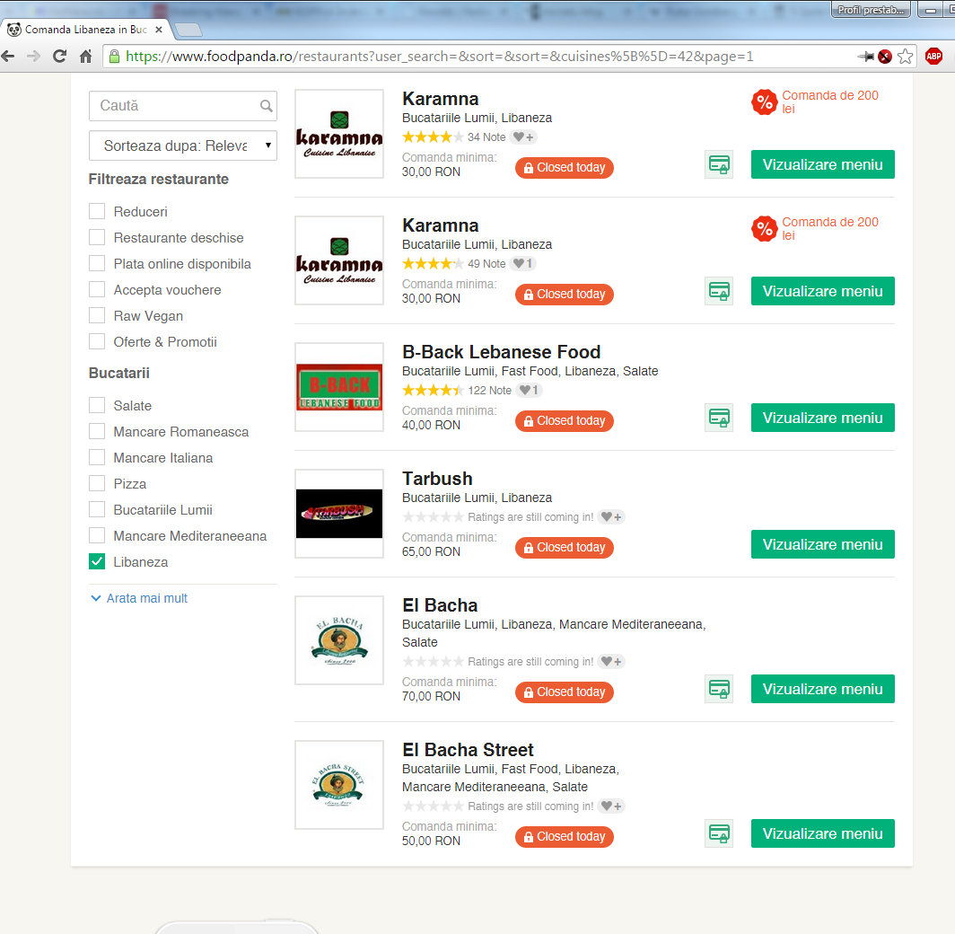955x934 pixels.
Task: Click the star rating next to 122 Note
Action: [x=433, y=391]
